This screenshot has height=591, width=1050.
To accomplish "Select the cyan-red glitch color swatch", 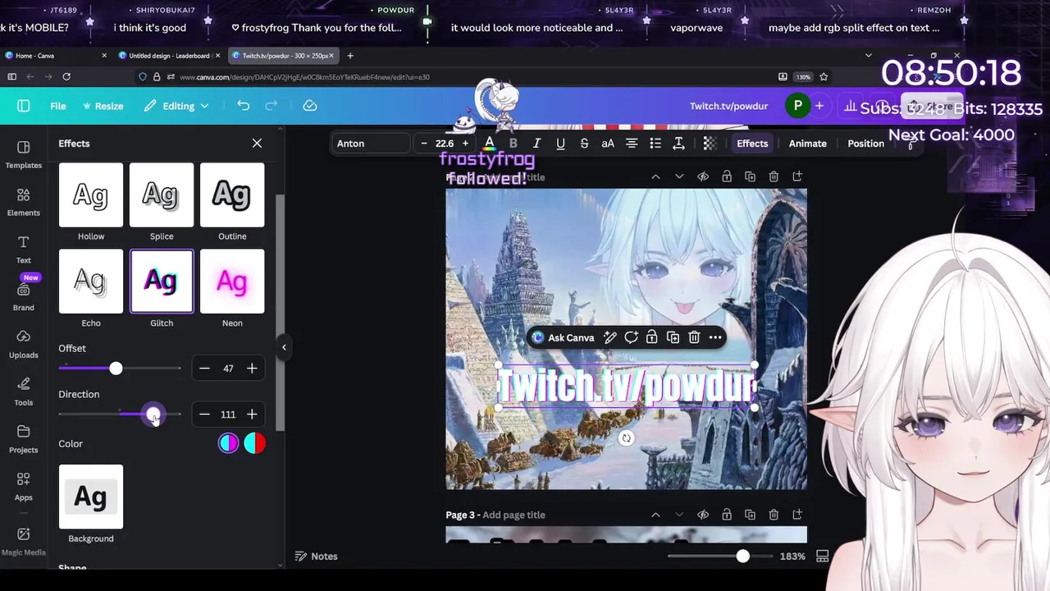I will [x=254, y=443].
